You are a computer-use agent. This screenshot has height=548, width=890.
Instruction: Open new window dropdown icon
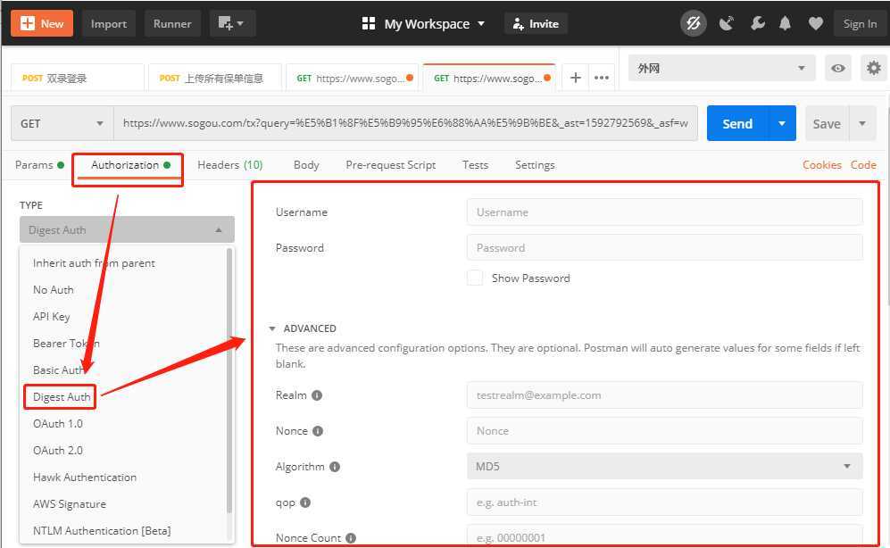(232, 24)
